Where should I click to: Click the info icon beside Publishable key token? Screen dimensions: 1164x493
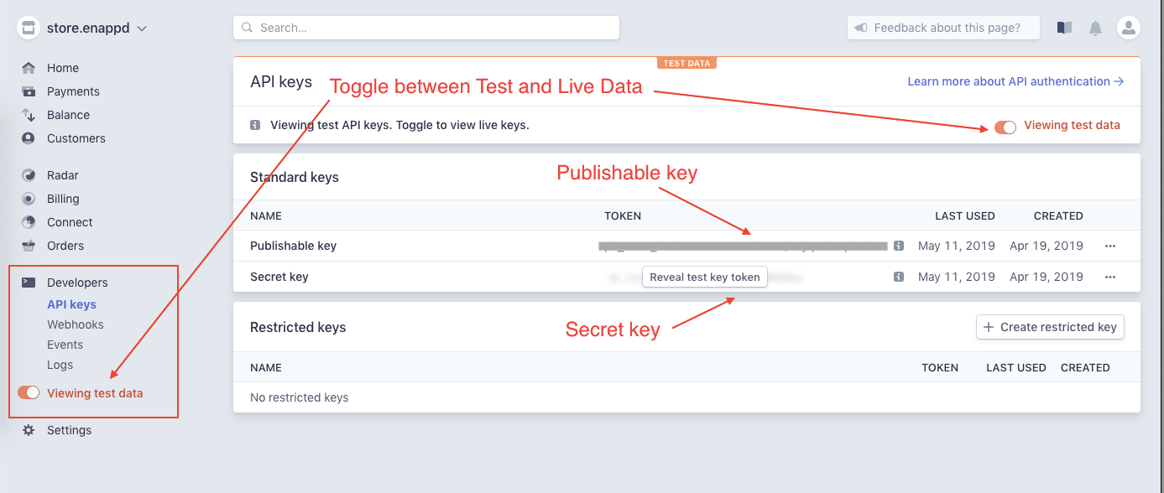[x=899, y=246]
